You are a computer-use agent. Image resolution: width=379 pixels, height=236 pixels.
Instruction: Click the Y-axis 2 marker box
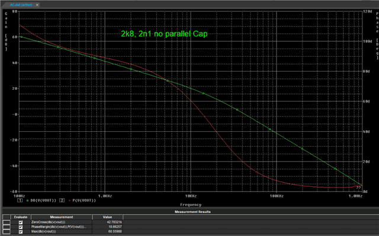62,201
